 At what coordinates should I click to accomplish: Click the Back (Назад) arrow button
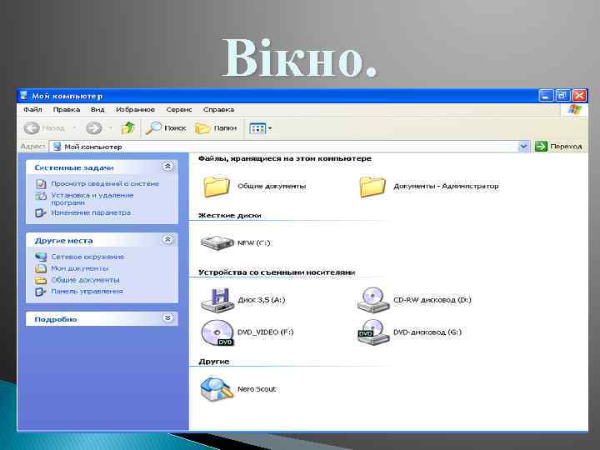(32, 127)
